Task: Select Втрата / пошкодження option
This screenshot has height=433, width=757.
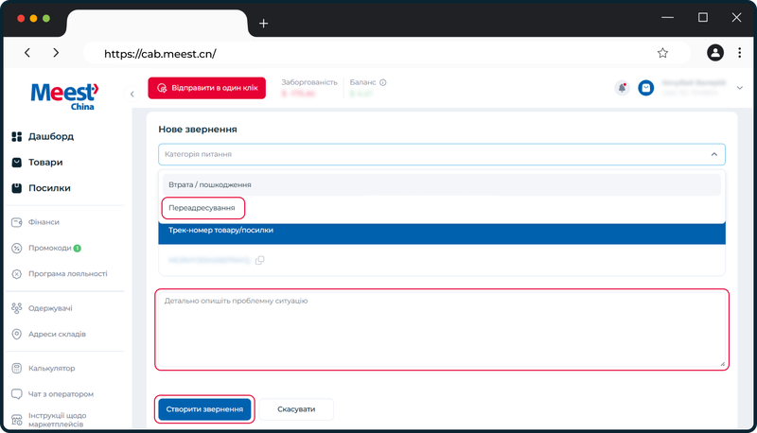Action: (442, 184)
